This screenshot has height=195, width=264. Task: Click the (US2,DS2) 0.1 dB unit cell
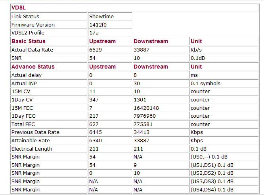click(212, 173)
